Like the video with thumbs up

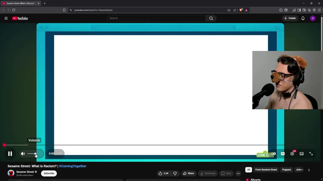163,173
